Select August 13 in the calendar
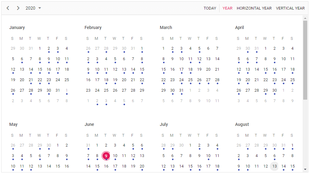The width and height of the screenshot is (310, 174). (x=274, y=166)
